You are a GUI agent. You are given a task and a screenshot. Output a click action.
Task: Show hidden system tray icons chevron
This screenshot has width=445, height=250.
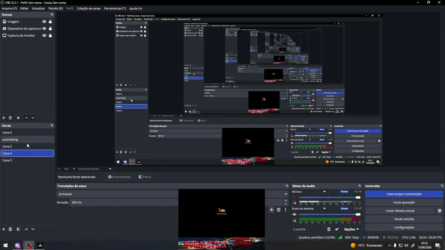[x=389, y=245]
